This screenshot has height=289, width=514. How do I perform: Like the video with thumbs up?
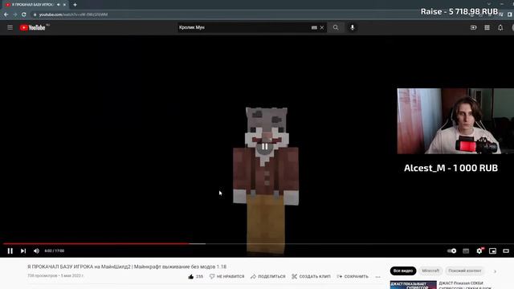195,276
